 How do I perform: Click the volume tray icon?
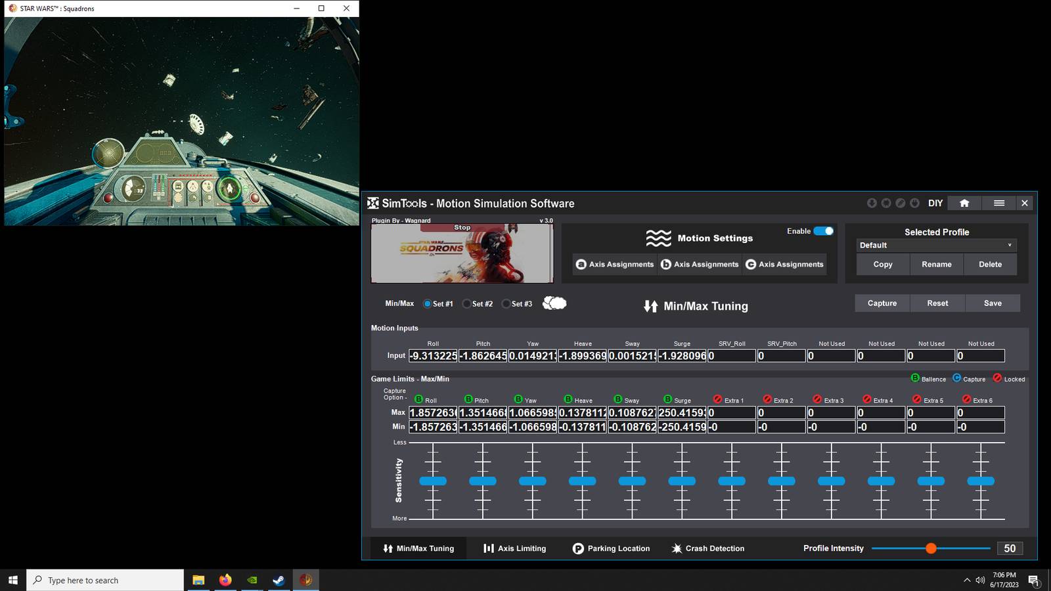pos(980,580)
